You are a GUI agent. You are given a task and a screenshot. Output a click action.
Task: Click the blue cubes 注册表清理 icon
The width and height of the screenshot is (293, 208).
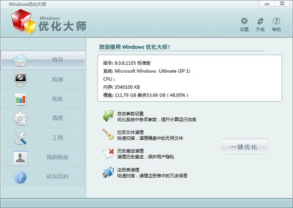[x=108, y=172]
